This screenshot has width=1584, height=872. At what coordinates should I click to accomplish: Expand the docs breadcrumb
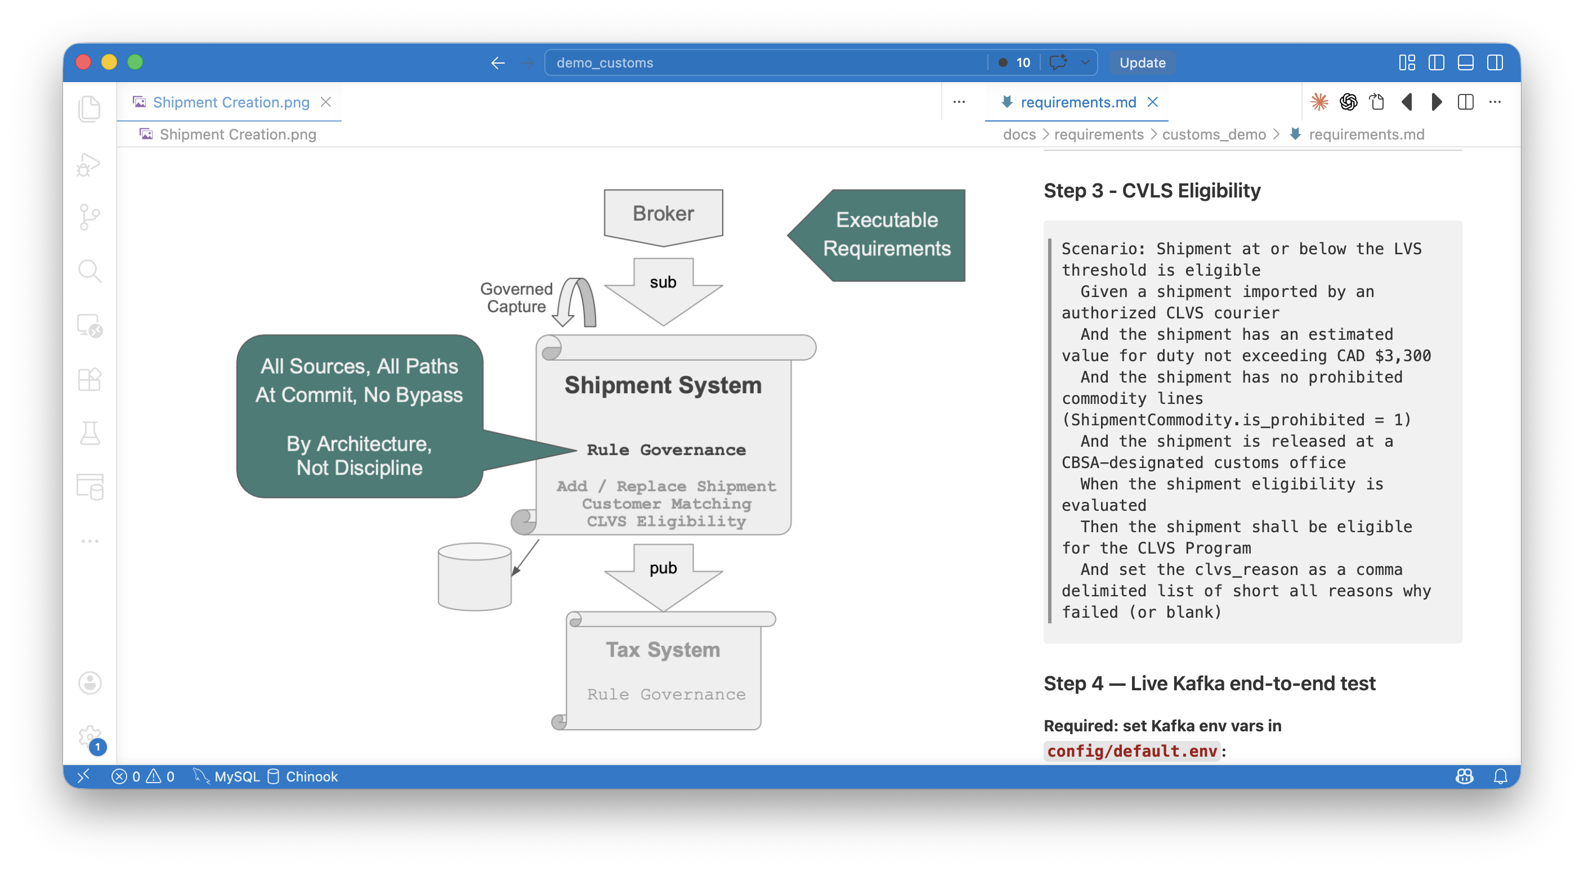pyautogui.click(x=1019, y=134)
